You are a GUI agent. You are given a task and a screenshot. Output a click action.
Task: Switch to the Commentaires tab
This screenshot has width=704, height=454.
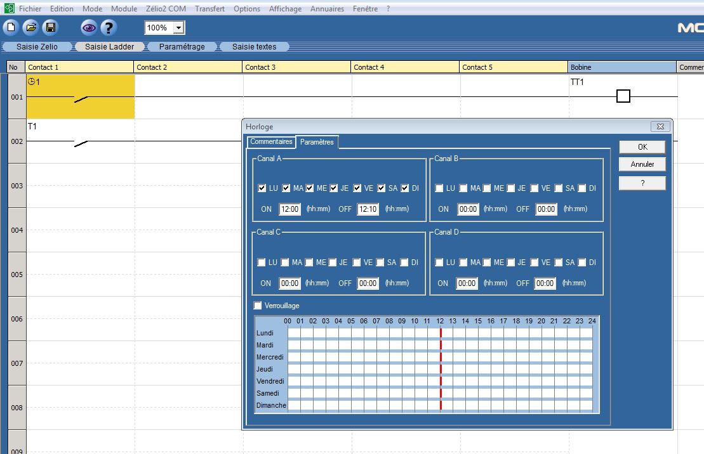271,141
